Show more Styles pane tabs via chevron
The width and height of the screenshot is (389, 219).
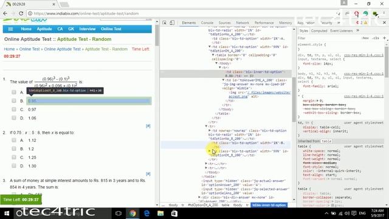pyautogui.click(x=358, y=30)
